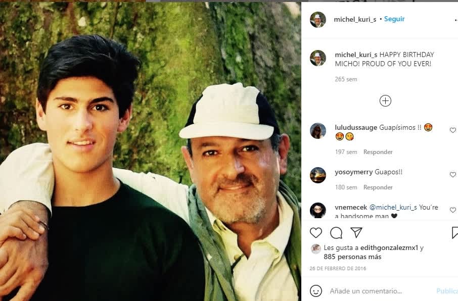Screen dimensions: 458x301
Task: Reply to yosoymerry's comment
Action: click(378, 187)
